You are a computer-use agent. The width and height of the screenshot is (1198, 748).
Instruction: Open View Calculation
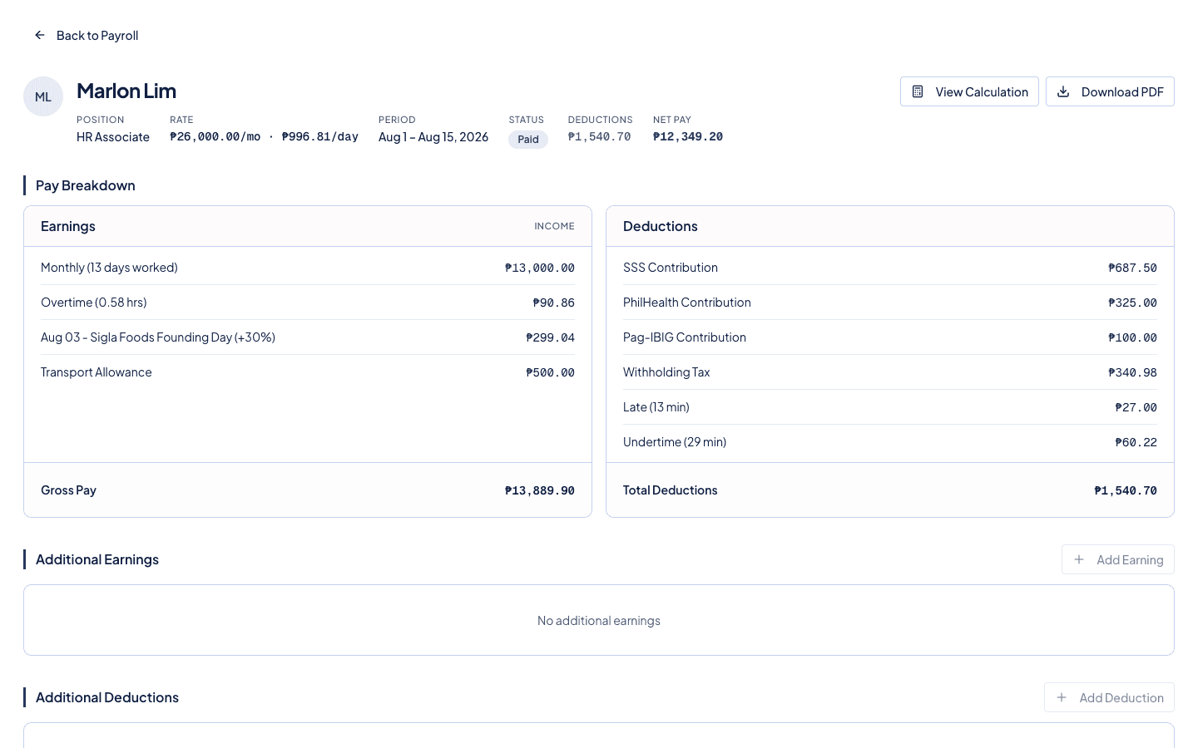pyautogui.click(x=969, y=91)
